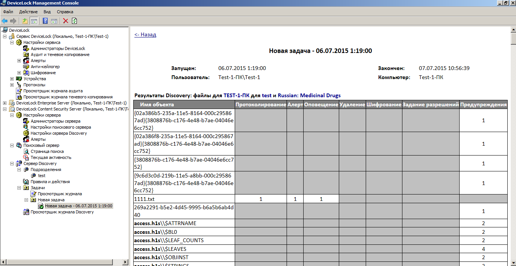
Task: Expand the Устройства tree node
Action: [12, 79]
